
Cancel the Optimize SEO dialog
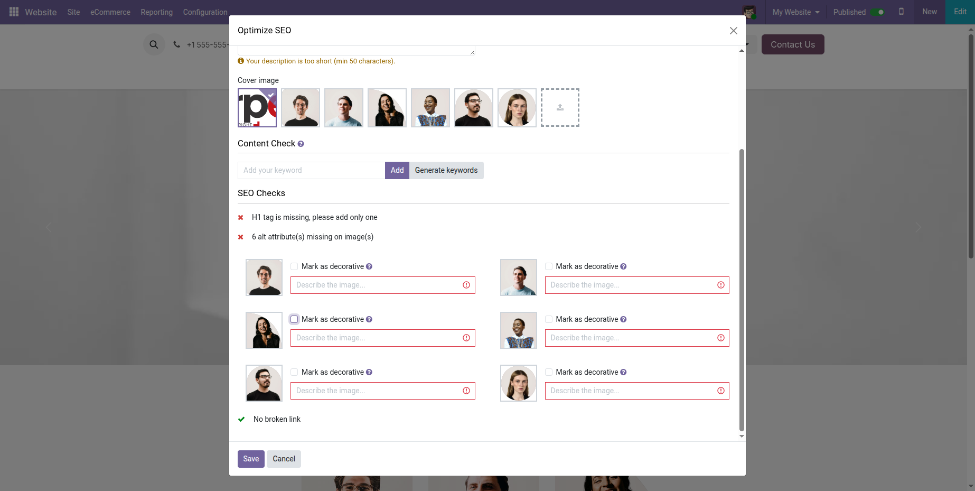[284, 459]
